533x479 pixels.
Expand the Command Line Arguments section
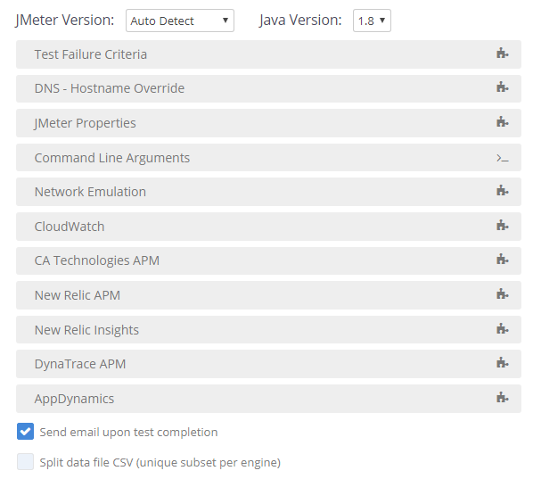pyautogui.click(x=268, y=158)
